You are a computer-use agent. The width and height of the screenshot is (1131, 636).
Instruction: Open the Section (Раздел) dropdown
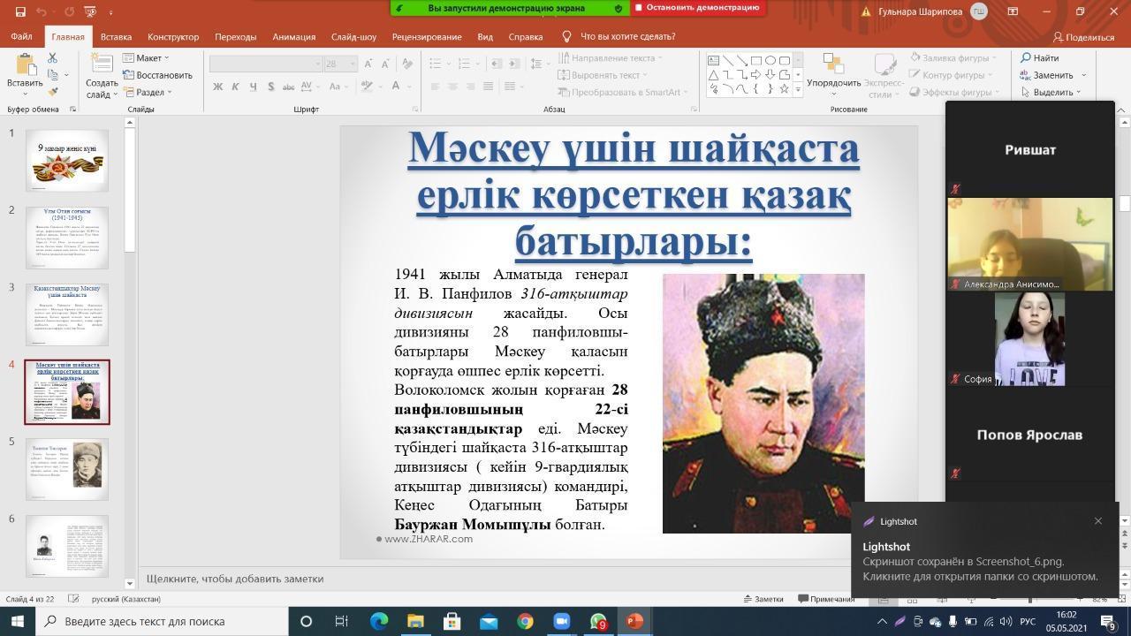point(148,92)
